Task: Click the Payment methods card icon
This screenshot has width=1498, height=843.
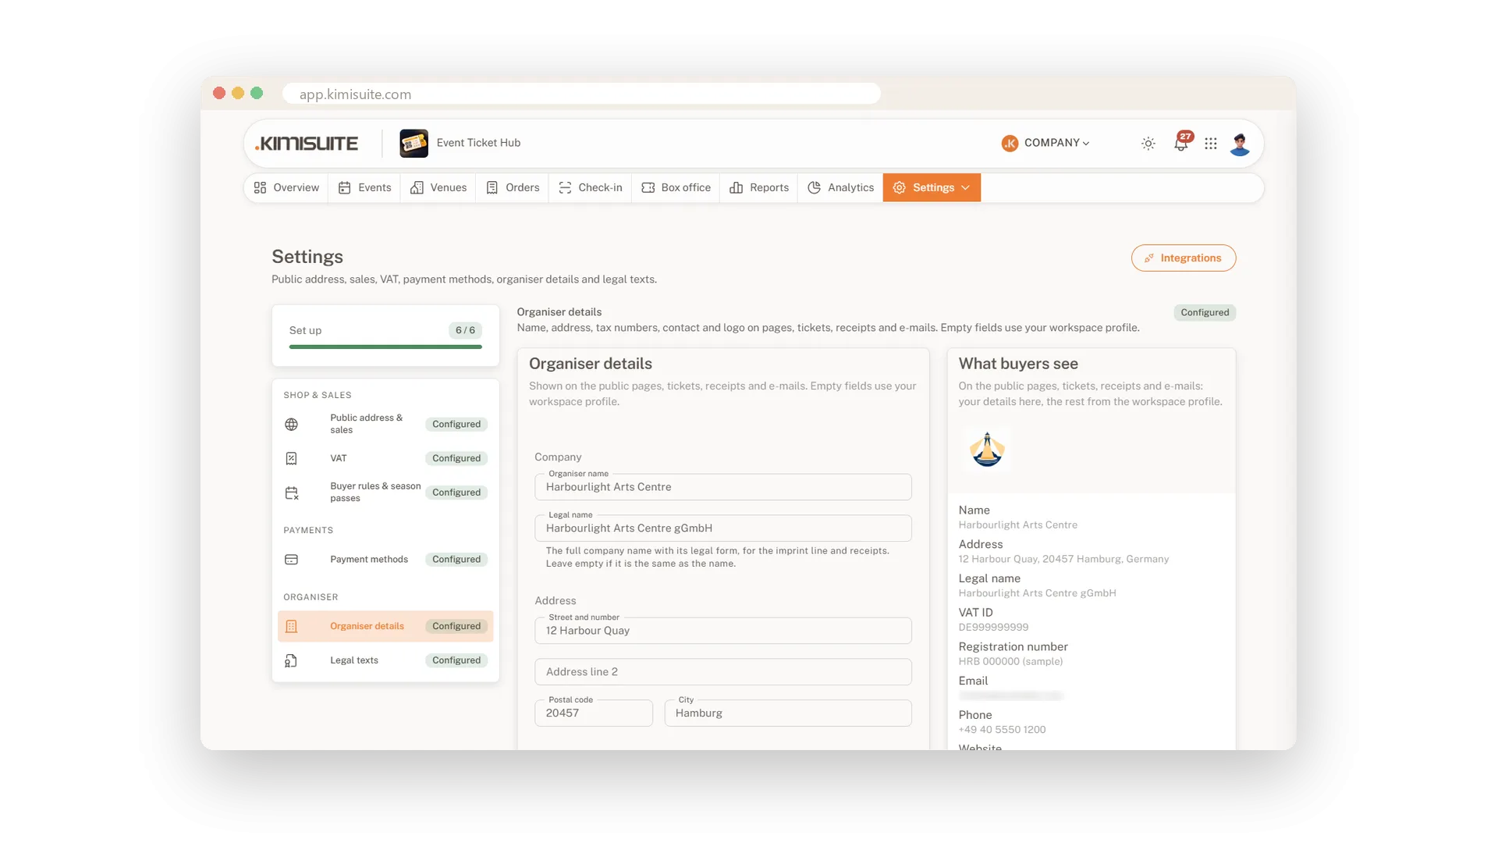Action: pos(291,560)
